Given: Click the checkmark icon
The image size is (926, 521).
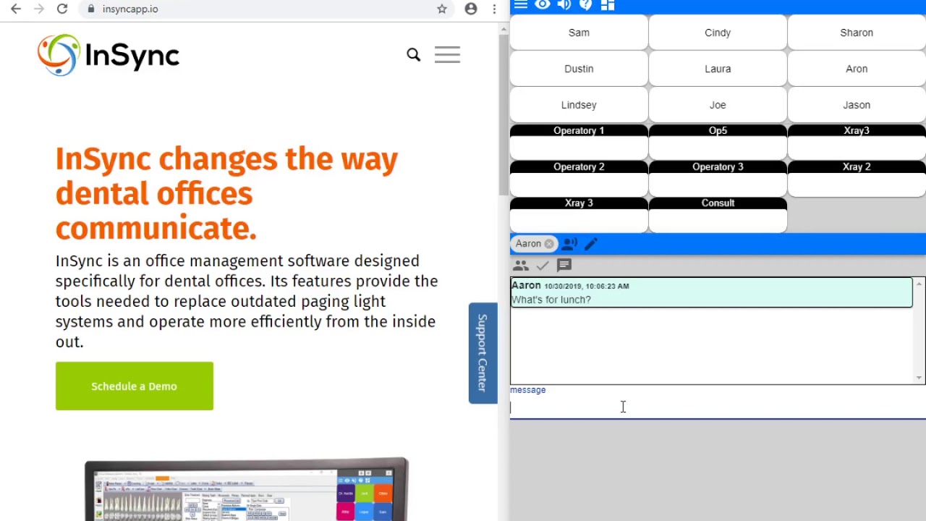Looking at the screenshot, I should [x=543, y=266].
